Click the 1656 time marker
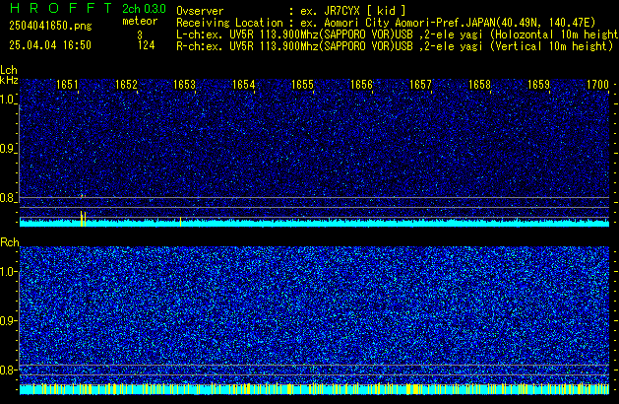The image size is (619, 404). point(361,85)
